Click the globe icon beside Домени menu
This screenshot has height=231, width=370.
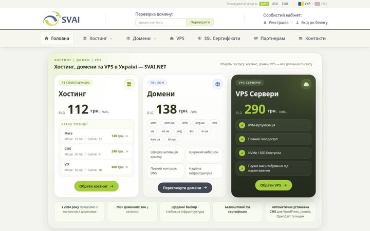[x=128, y=38]
